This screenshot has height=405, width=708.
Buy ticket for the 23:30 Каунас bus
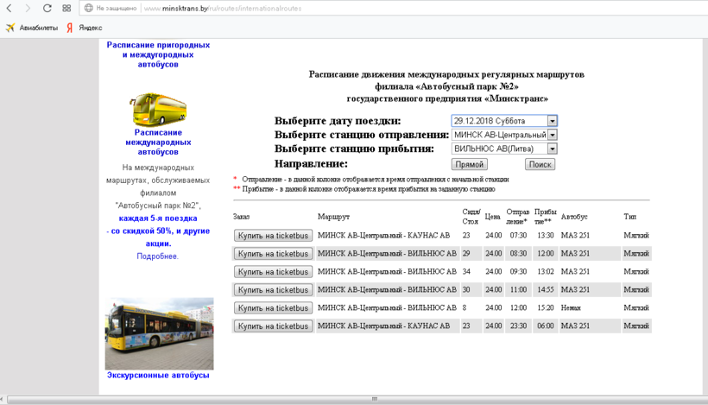pos(273,326)
